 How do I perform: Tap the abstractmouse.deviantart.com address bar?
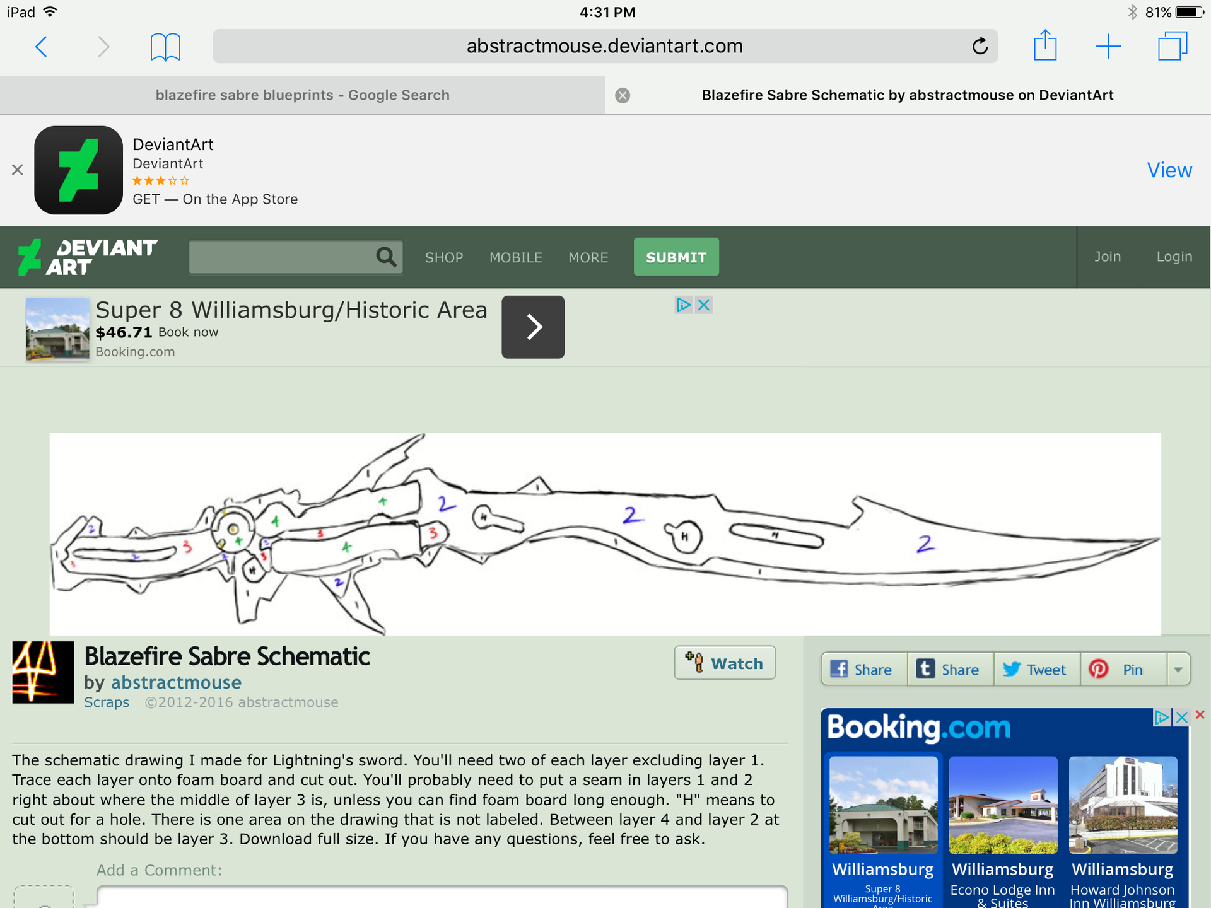[x=605, y=46]
